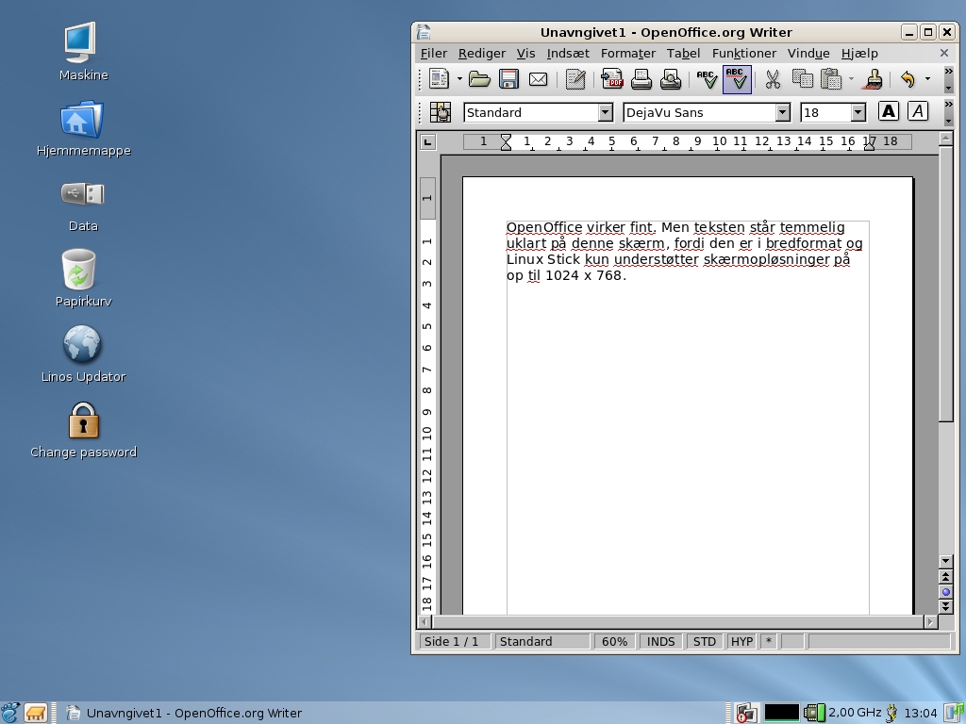966x724 pixels.
Task: Export document directly as PDF
Action: [x=612, y=80]
